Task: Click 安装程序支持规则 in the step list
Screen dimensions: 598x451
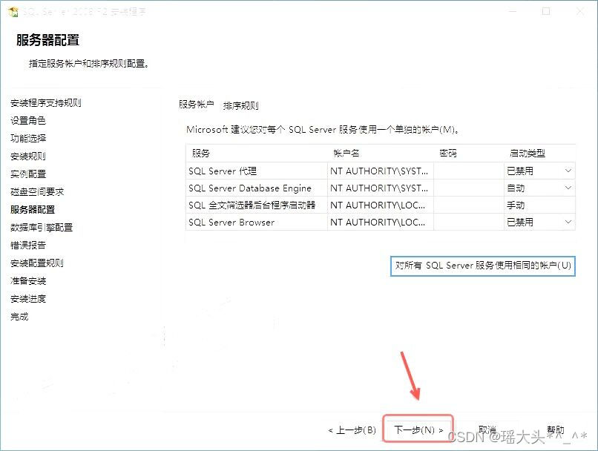Action: click(46, 103)
